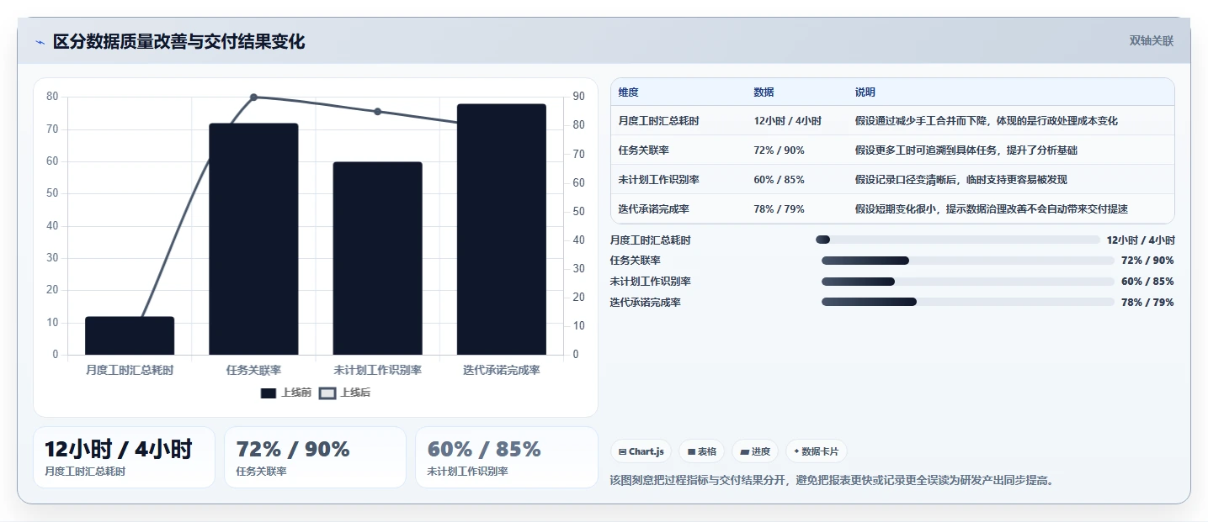The height and width of the screenshot is (522, 1208).
Task: Click the 说明 text about 行政处理成本变化
Action: [x=986, y=121]
